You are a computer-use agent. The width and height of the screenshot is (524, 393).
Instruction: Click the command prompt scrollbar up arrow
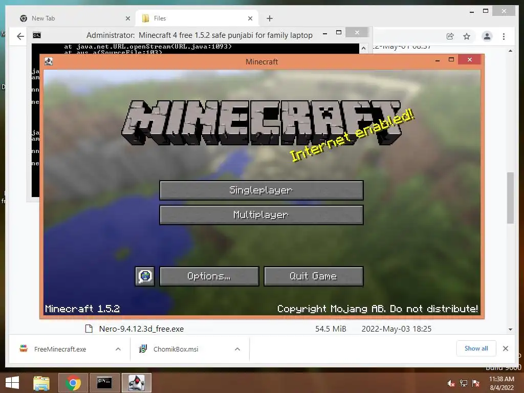click(x=363, y=48)
